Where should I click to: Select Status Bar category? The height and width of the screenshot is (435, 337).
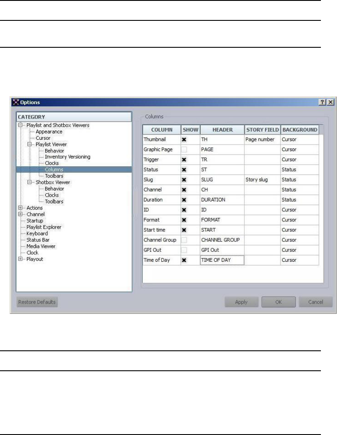(38, 240)
